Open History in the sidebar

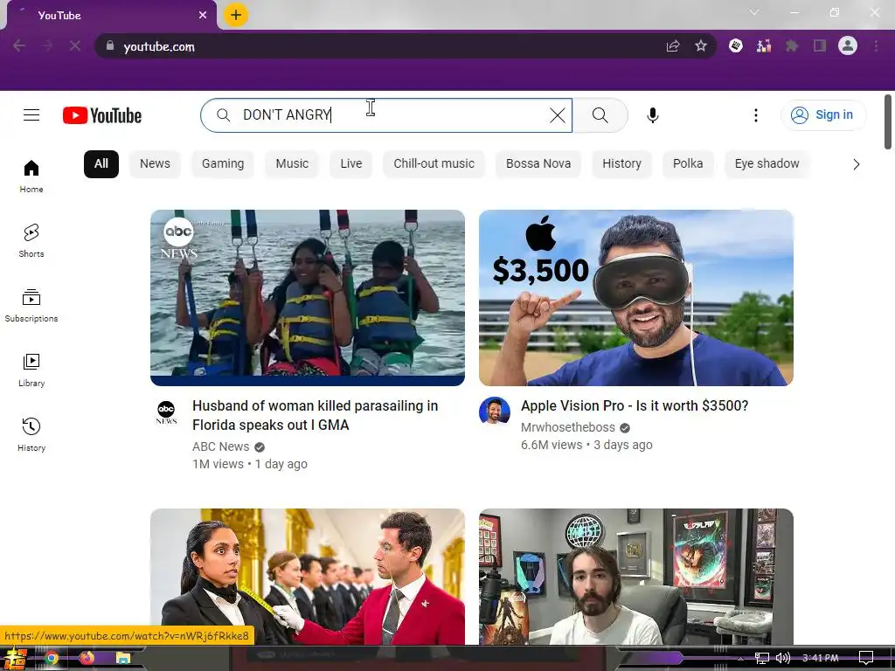(31, 435)
